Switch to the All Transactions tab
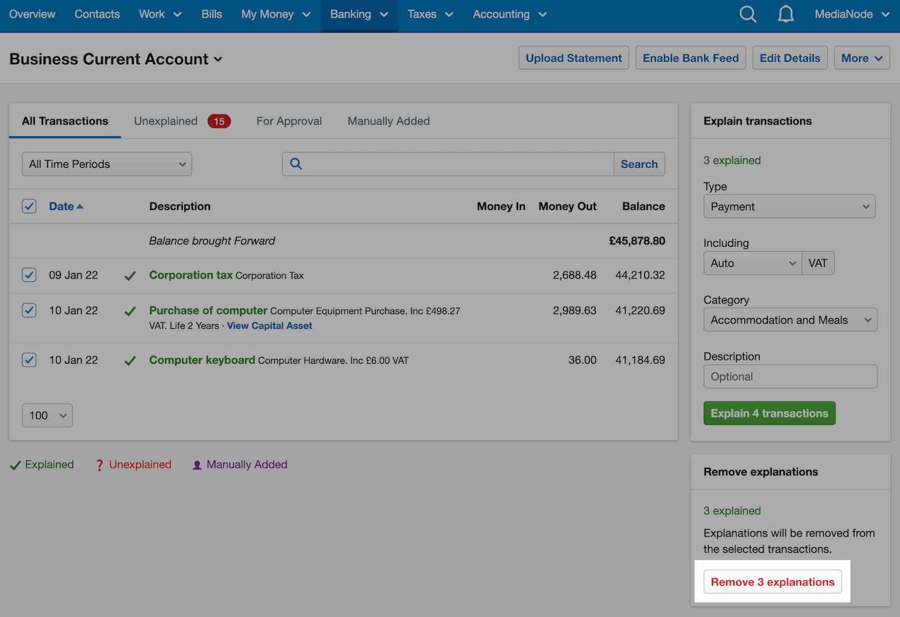The image size is (900, 617). coord(65,121)
